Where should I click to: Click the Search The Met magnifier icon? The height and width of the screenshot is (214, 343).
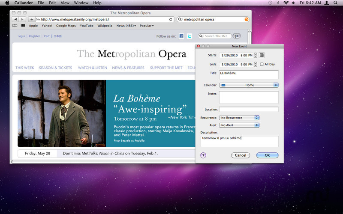tap(201, 36)
